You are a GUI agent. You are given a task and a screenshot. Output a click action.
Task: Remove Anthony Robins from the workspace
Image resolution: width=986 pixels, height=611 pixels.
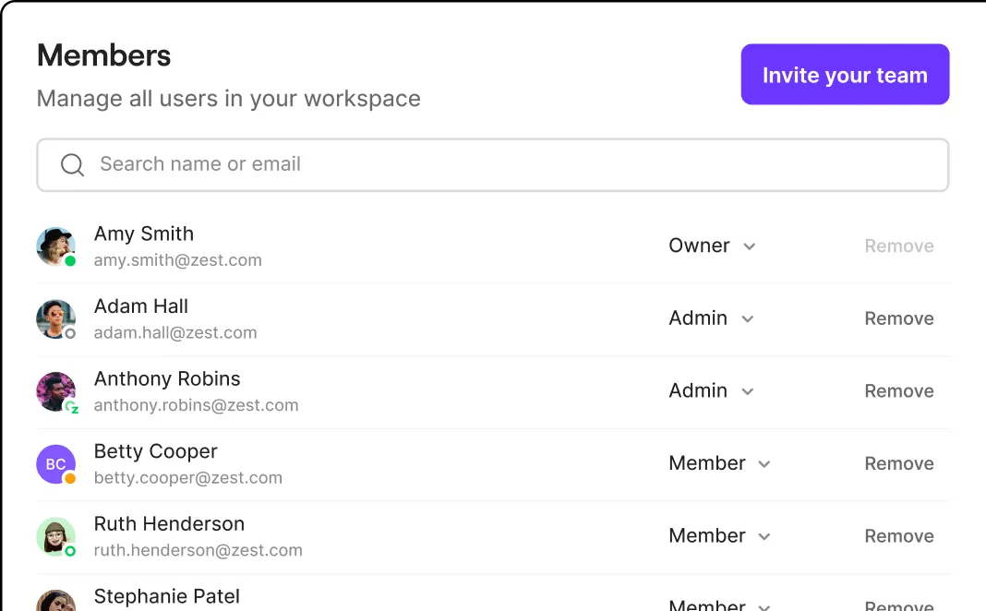(898, 391)
